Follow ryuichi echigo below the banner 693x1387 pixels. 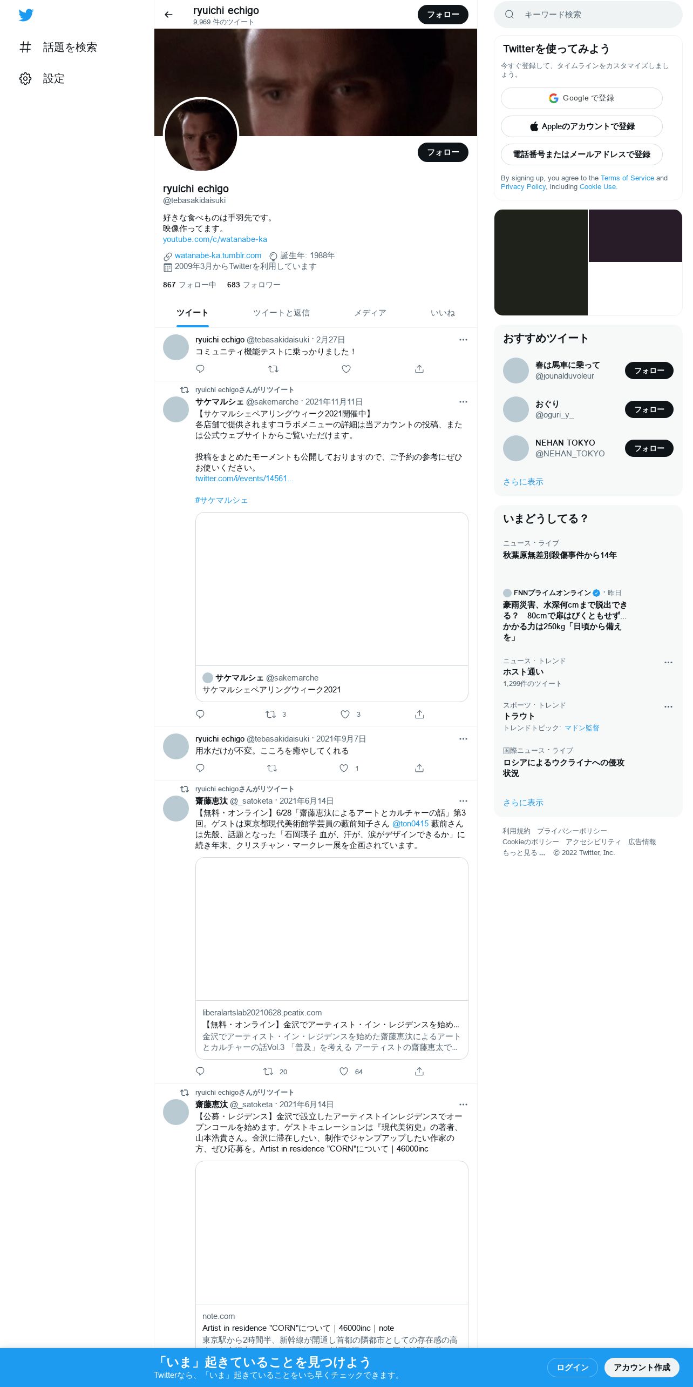pos(443,152)
